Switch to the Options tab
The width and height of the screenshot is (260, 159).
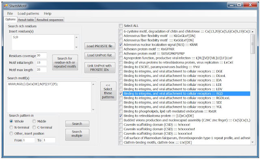point(10,20)
